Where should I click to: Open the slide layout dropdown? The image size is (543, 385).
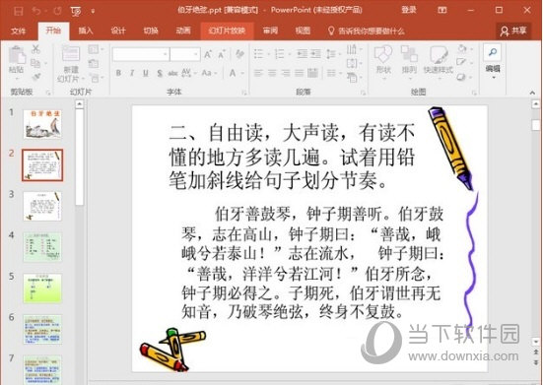[x=95, y=49]
